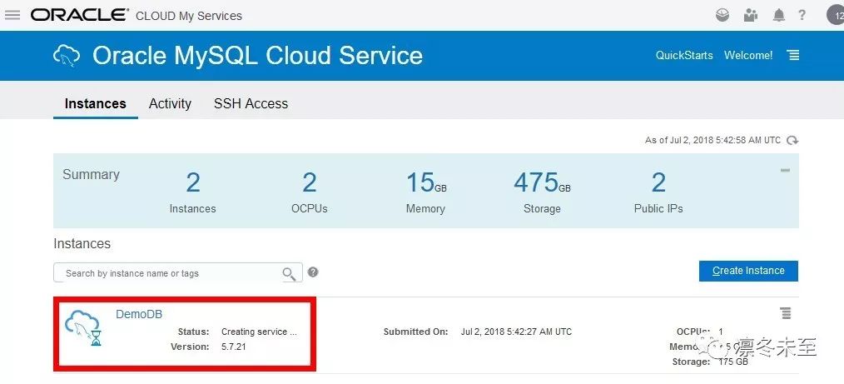
Task: Collapse the Summary panel
Action: coord(786,170)
